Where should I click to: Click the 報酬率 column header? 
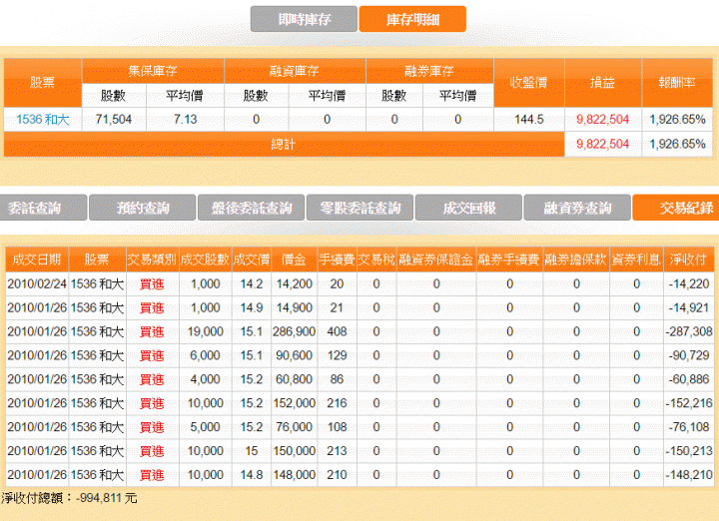coord(677,83)
